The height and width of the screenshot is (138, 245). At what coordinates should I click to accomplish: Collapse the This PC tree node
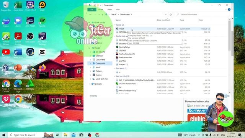89,48
